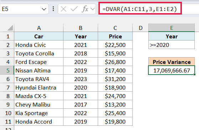The height and width of the screenshot is (130, 199).
Task: Click the $17,400 price cell
Action: [115, 70]
